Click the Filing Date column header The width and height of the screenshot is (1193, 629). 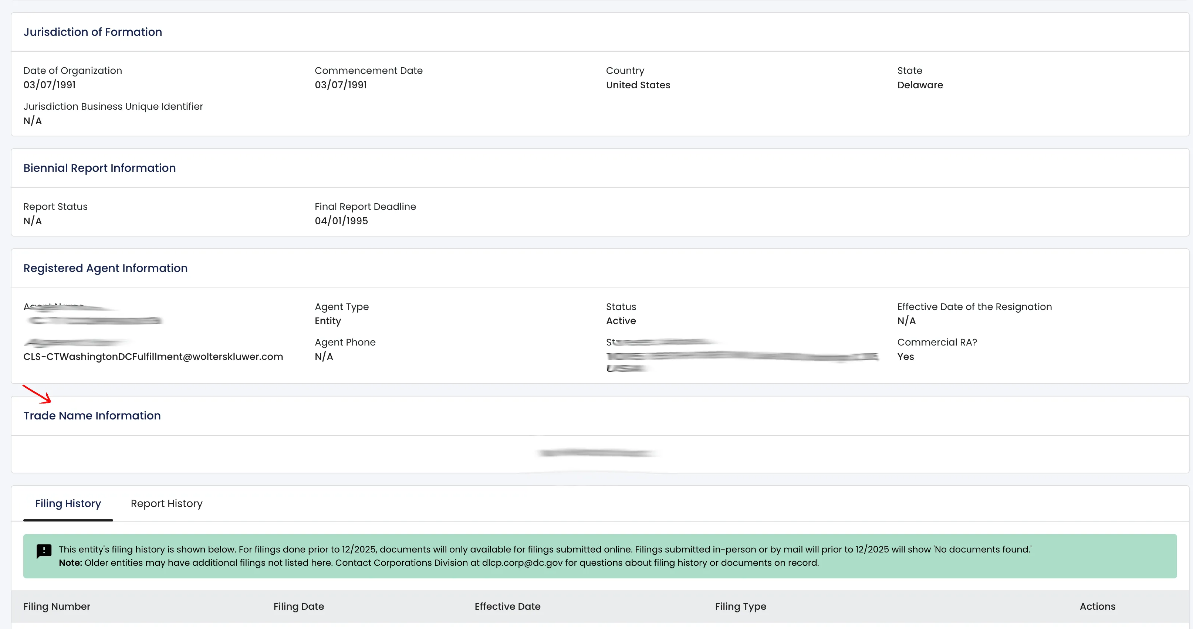coord(299,607)
